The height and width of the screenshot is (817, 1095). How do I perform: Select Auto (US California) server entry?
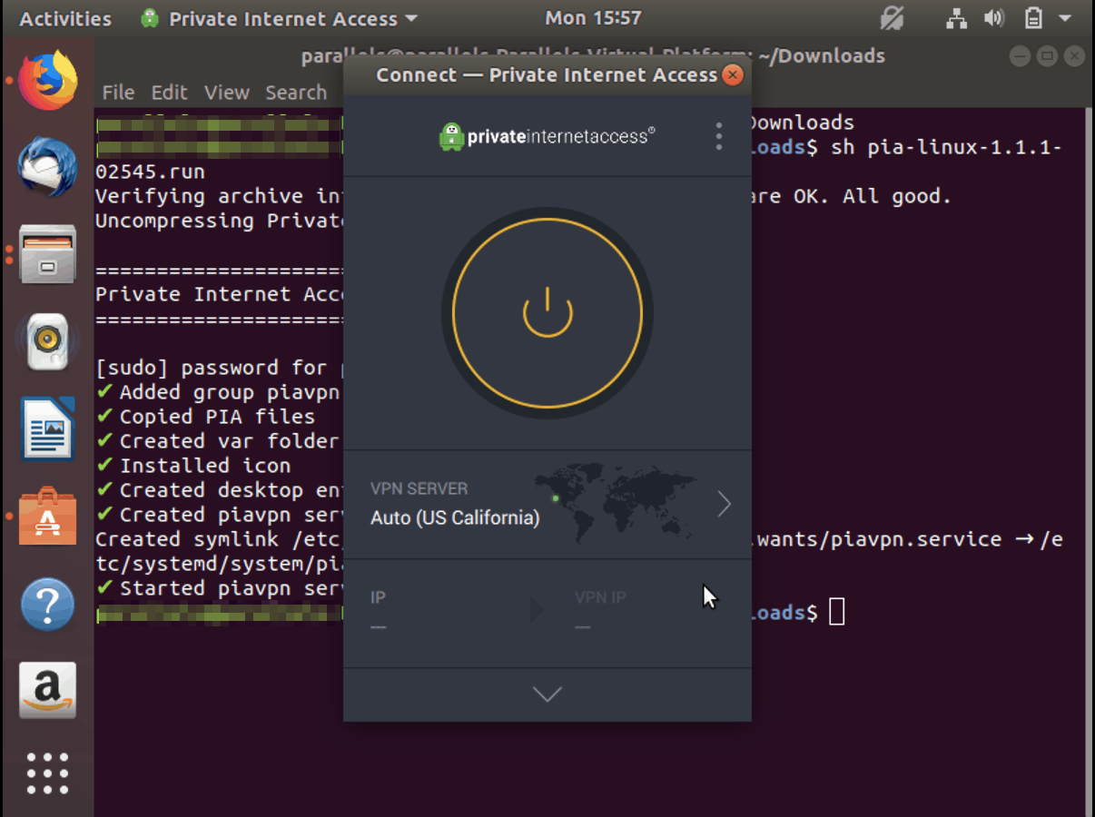pos(455,517)
